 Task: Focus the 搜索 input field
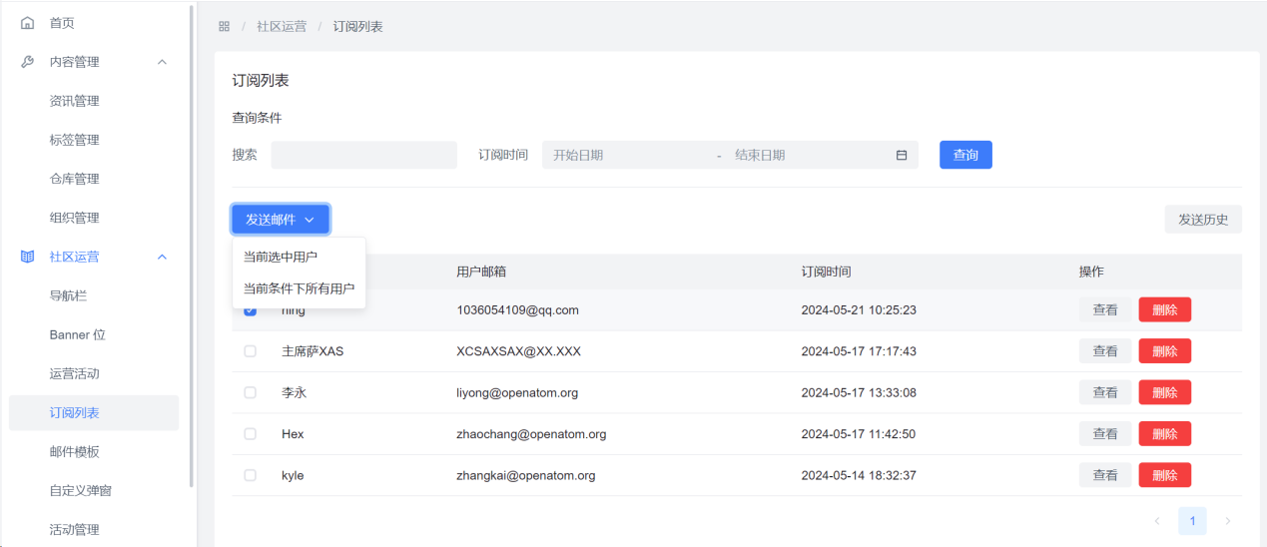point(363,155)
